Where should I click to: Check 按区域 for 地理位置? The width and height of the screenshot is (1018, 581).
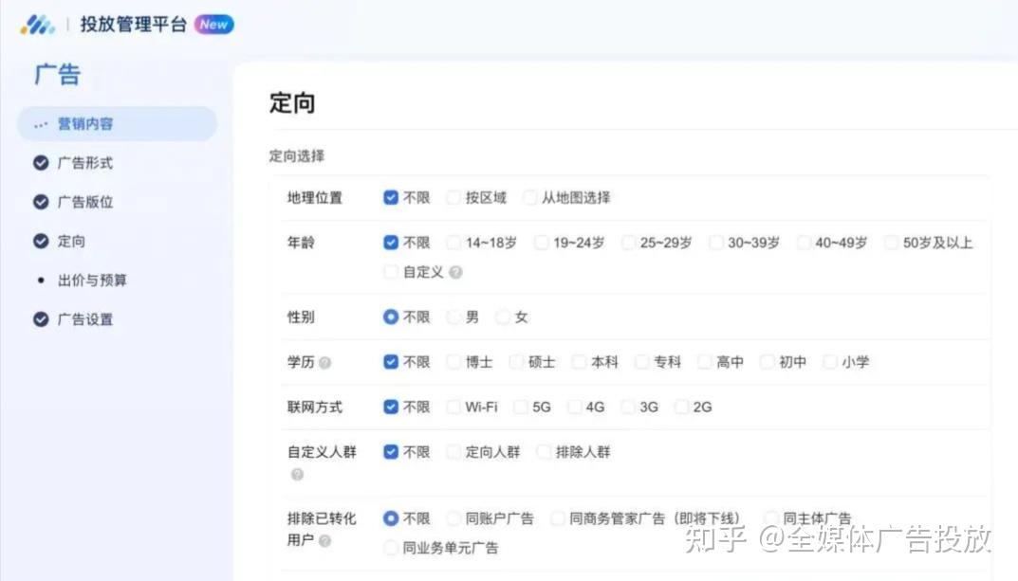tap(453, 197)
